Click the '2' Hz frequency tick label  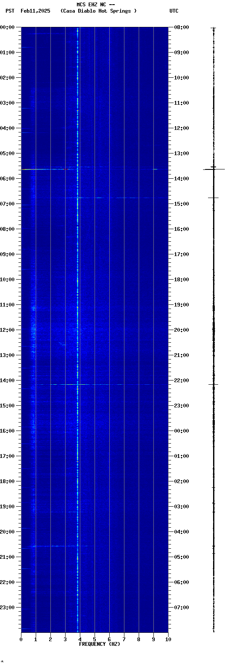50,640
